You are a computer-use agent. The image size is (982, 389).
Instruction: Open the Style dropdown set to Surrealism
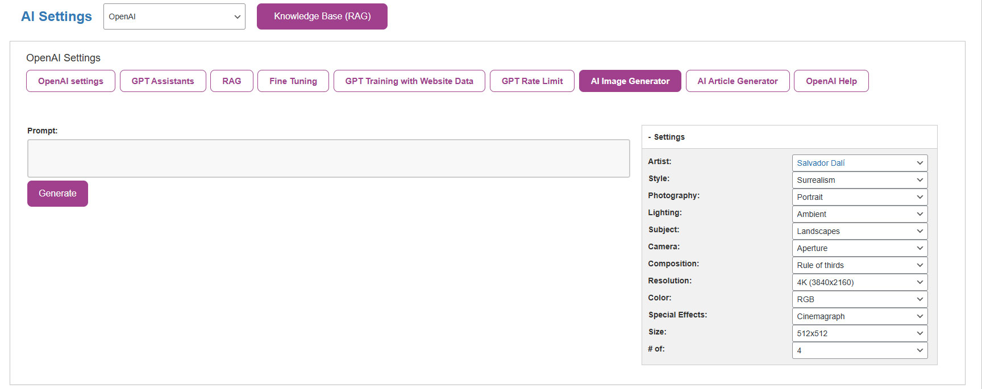coord(859,180)
